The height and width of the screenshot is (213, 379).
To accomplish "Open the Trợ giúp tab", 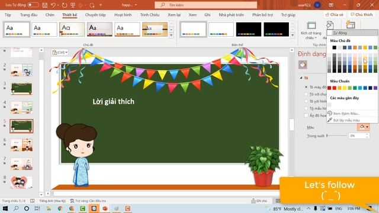I will pos(288,15).
